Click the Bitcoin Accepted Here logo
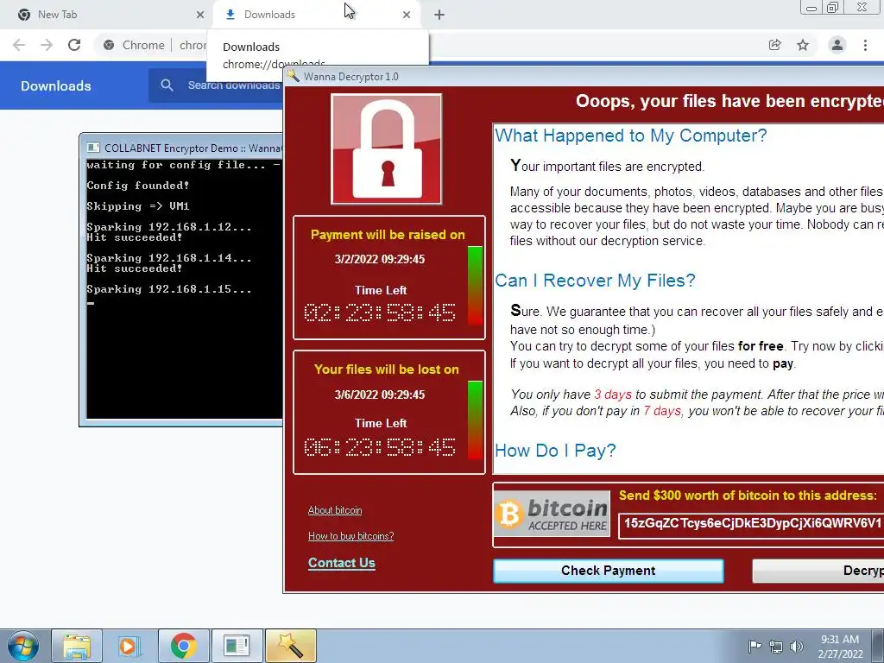 (x=552, y=513)
